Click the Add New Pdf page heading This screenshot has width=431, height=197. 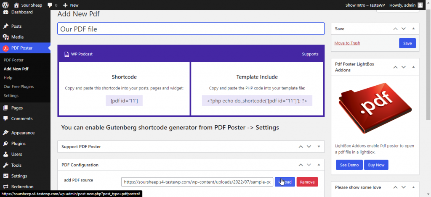coord(78,14)
